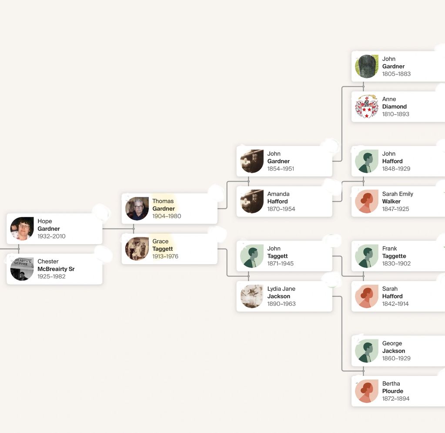The height and width of the screenshot is (433, 445).
Task: Select the Thomas Gardner name text
Action: (x=163, y=205)
